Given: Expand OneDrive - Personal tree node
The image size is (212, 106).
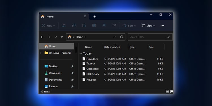Looking at the screenshot, I should 41,53.
